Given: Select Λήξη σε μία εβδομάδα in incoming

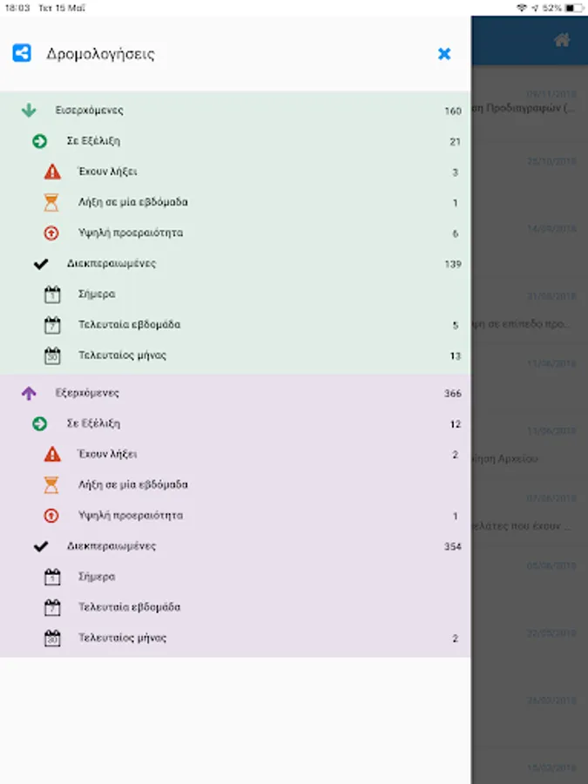Looking at the screenshot, I should [235, 202].
